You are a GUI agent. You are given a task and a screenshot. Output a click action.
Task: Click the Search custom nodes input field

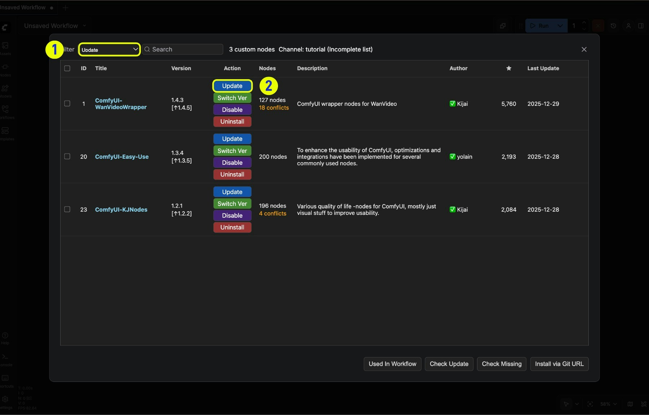click(183, 49)
